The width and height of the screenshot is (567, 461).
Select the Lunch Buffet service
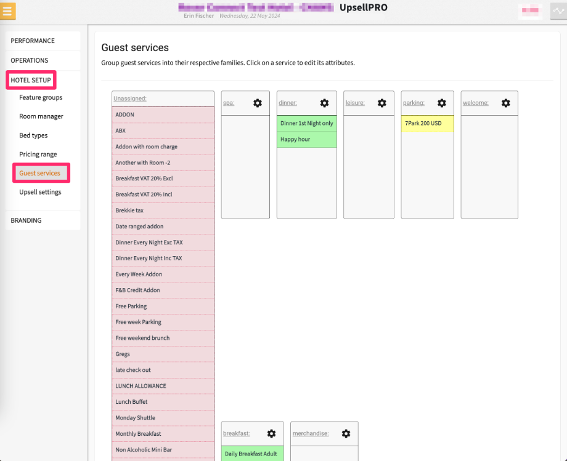point(163,402)
